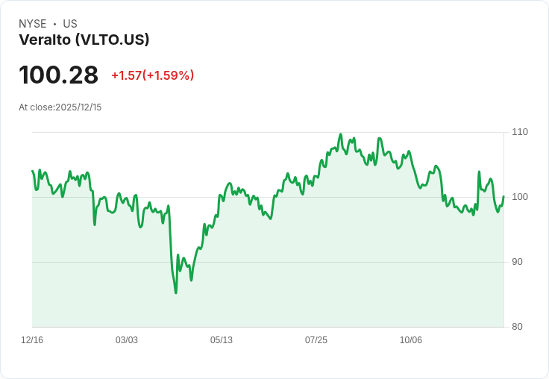Viewport: 549px width, 379px height.
Task: Click the 05/13 x-axis date label
Action: (222, 340)
